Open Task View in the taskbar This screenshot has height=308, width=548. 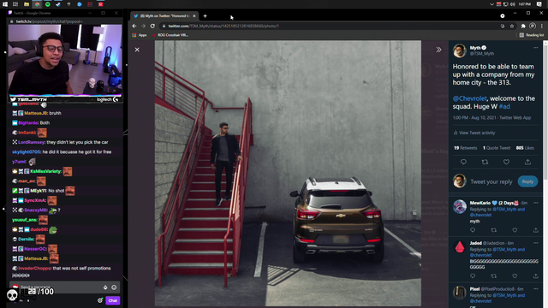(x=15, y=4)
